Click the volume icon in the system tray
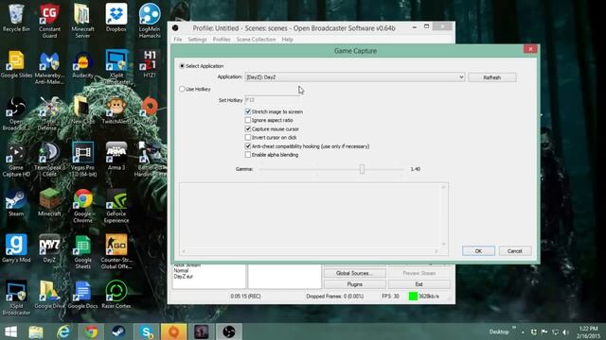 click(x=565, y=331)
